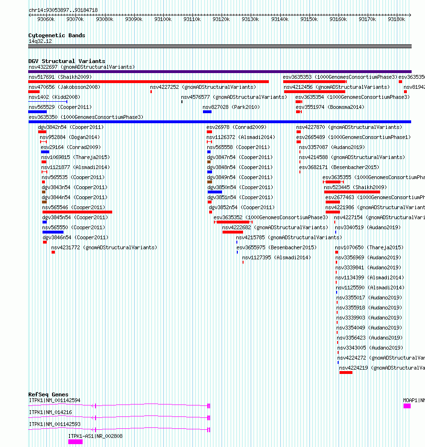425x447 pixels.
Task: Click nsv4227870 gnomAD variant label
Action: pos(349,127)
